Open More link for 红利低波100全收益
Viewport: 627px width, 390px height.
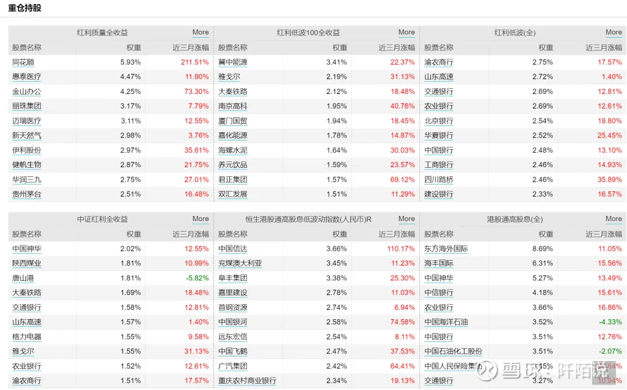(x=406, y=32)
